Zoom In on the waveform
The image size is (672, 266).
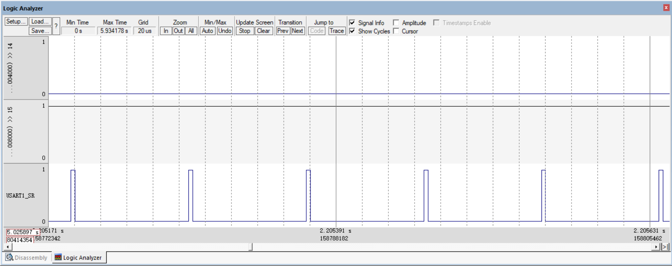(166, 31)
